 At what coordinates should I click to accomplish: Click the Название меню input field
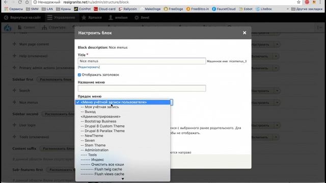(142, 88)
